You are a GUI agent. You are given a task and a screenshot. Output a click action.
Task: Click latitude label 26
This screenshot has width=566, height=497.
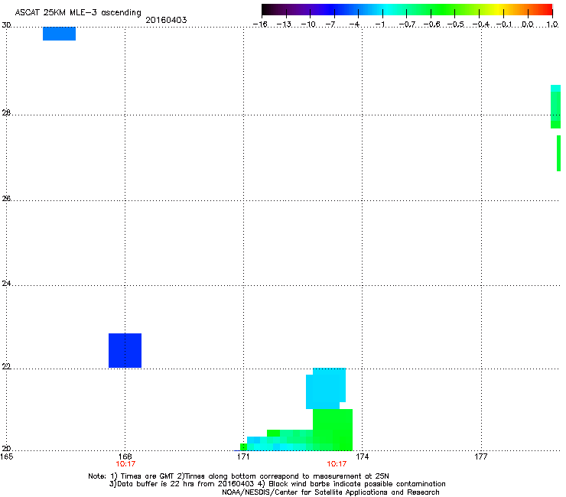point(6,199)
